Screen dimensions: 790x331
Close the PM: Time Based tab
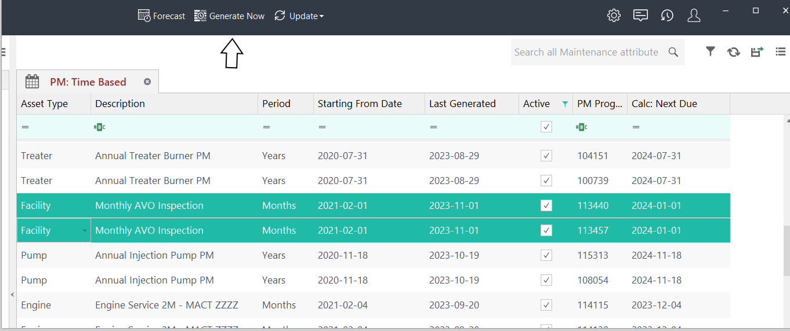(147, 82)
